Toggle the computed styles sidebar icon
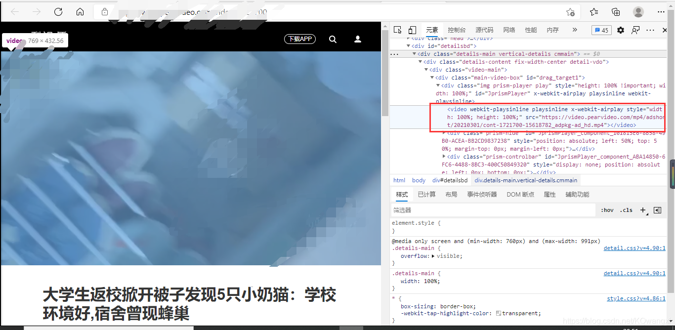The width and height of the screenshot is (675, 330). 657,210
